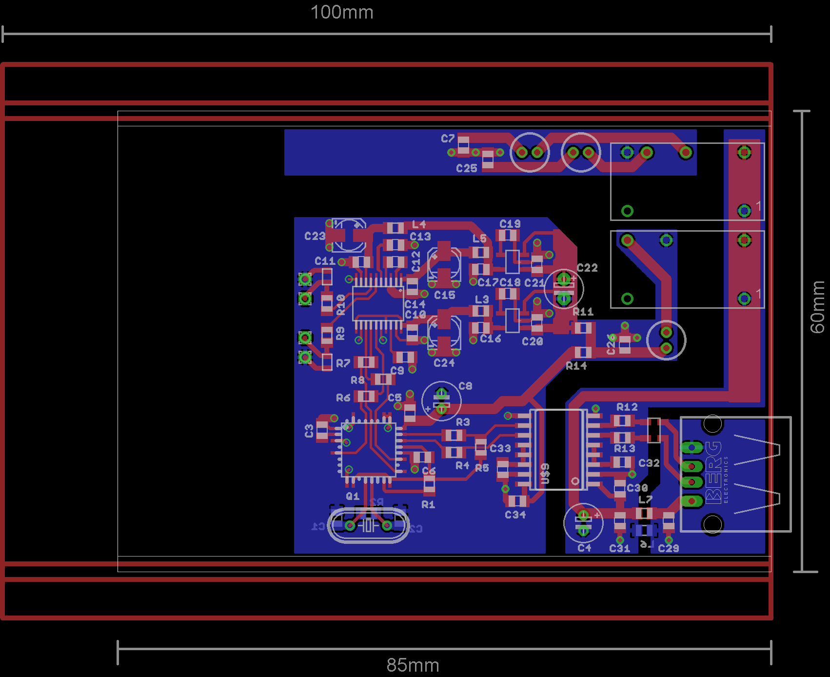Select the R7 resistor label
This screenshot has width=830, height=677.
(343, 363)
